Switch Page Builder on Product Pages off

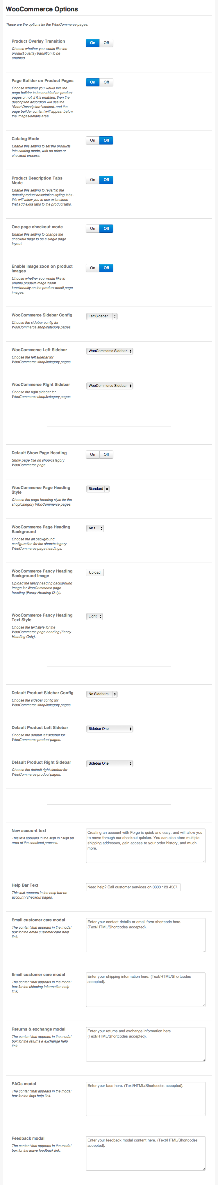(x=106, y=82)
